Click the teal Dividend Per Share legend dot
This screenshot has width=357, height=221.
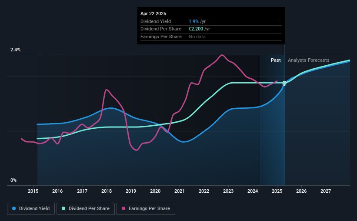click(63, 208)
